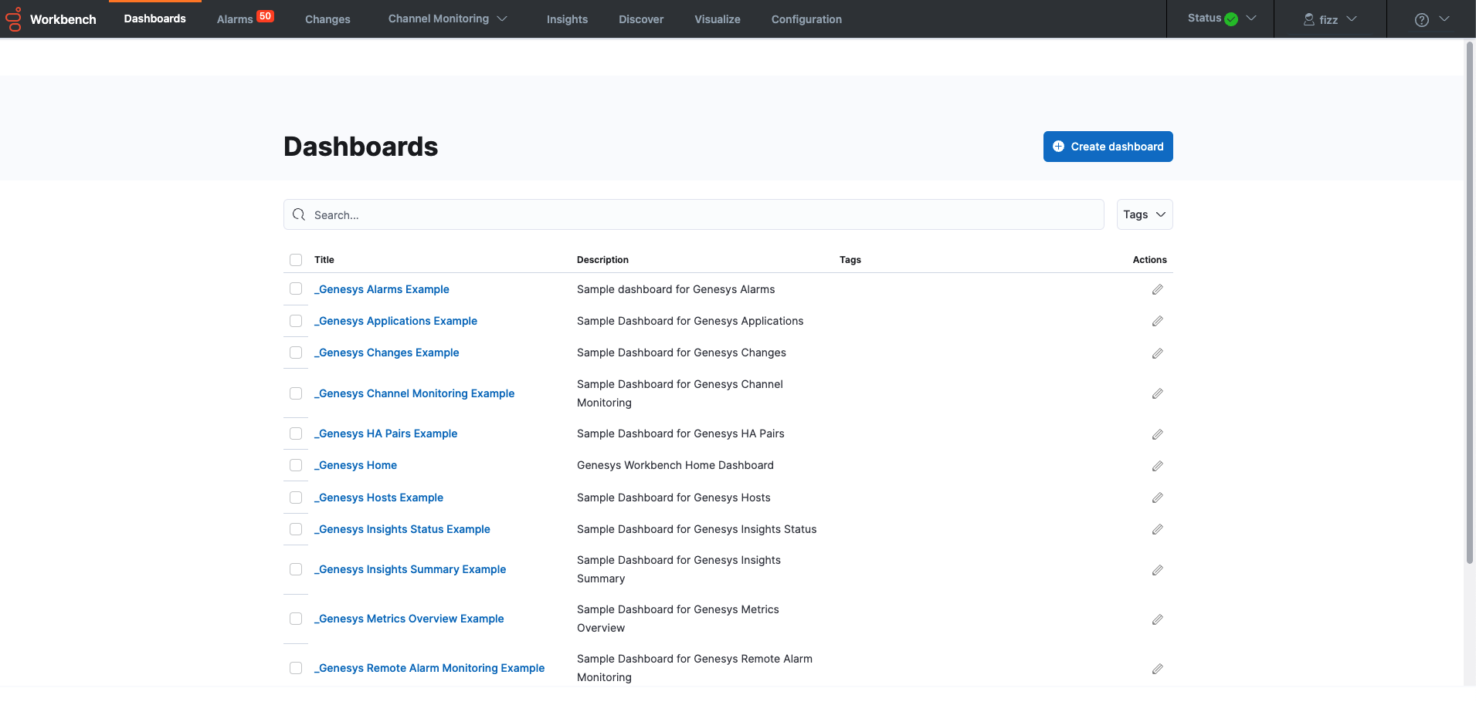Click the green Status check icon

point(1231,19)
